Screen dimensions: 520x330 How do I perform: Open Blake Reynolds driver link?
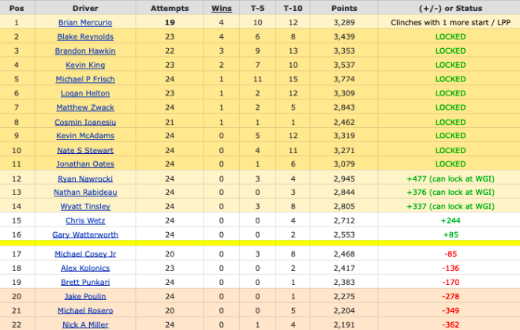[85, 37]
